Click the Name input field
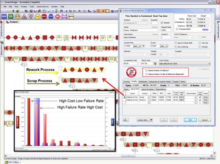The image size is (220, 164). click(x=141, y=30)
